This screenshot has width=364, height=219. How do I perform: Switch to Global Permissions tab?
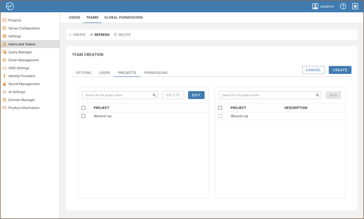(x=124, y=18)
